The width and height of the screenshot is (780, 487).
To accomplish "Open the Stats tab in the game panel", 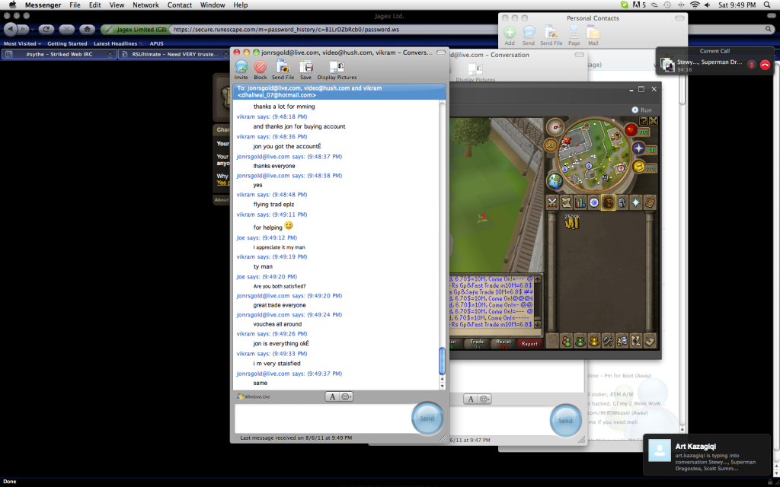I will [x=580, y=202].
